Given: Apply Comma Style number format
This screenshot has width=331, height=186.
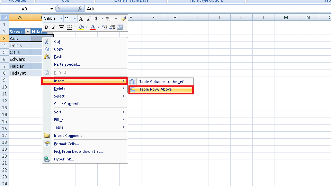Looking at the screenshot, I should pos(116,19).
